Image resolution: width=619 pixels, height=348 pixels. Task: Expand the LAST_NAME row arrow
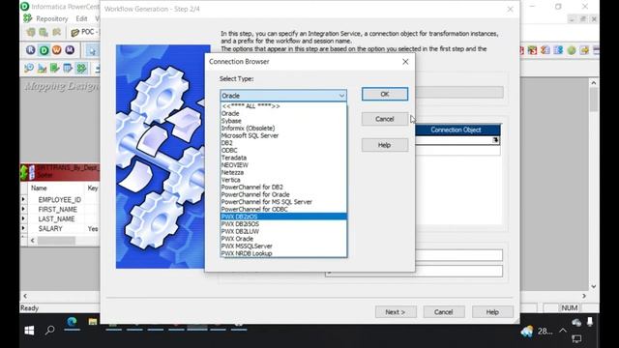click(23, 218)
